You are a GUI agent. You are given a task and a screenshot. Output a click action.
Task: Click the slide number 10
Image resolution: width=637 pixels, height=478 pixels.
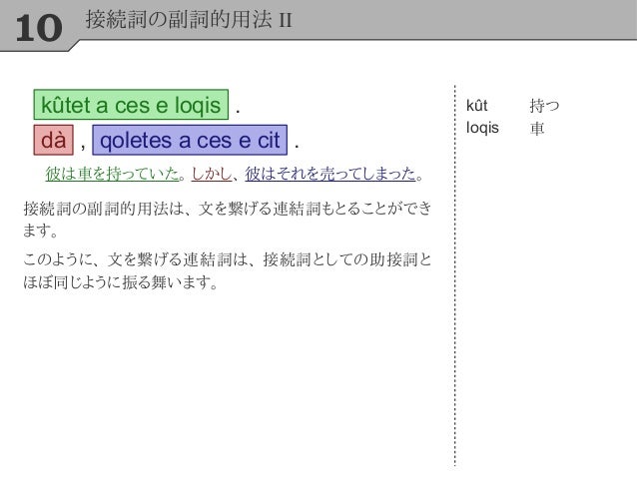tap(39, 28)
